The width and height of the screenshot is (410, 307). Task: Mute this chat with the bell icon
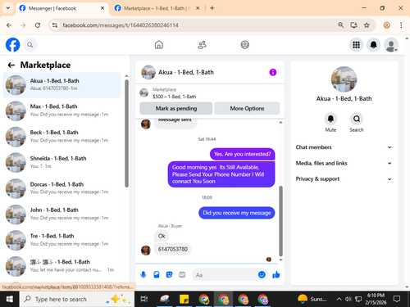click(330, 119)
